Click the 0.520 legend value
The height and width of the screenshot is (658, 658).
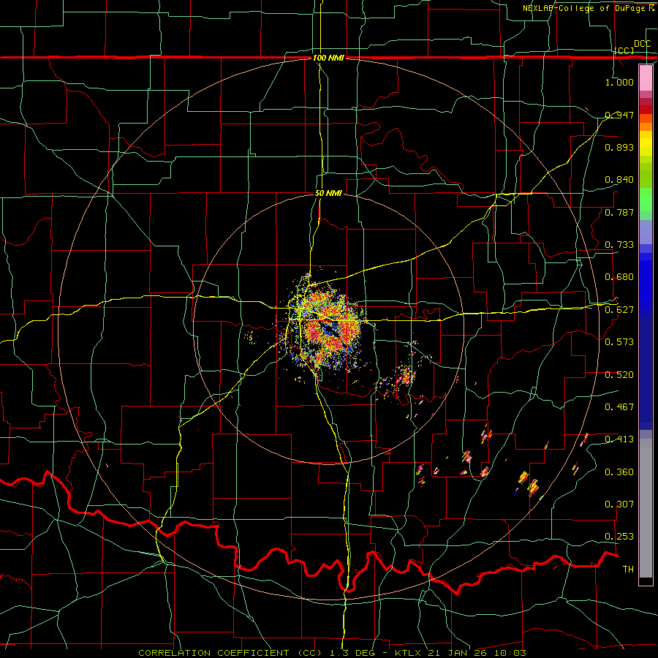619,375
